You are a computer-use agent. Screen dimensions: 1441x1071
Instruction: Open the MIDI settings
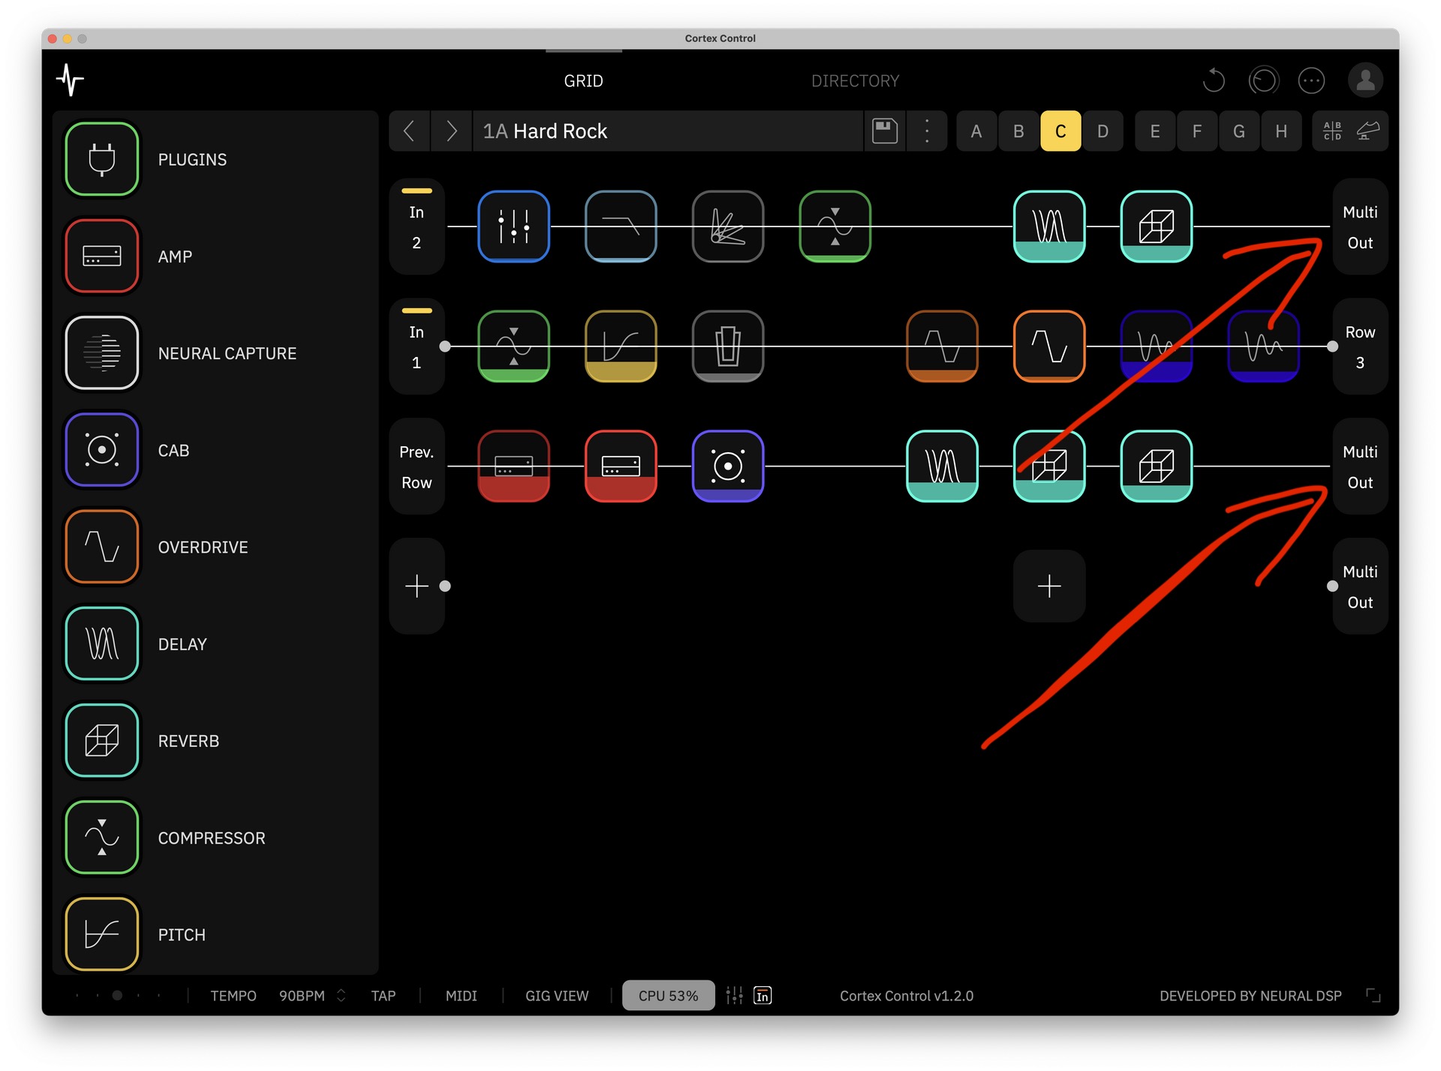tap(461, 995)
